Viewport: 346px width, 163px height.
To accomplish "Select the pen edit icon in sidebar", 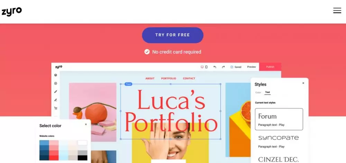I will pyautogui.click(x=56, y=100).
